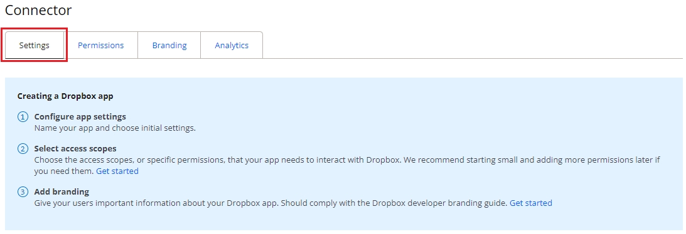Screen dimensions: 686x234
Task: Click the step 2 circled number icon
Action: tap(23, 149)
